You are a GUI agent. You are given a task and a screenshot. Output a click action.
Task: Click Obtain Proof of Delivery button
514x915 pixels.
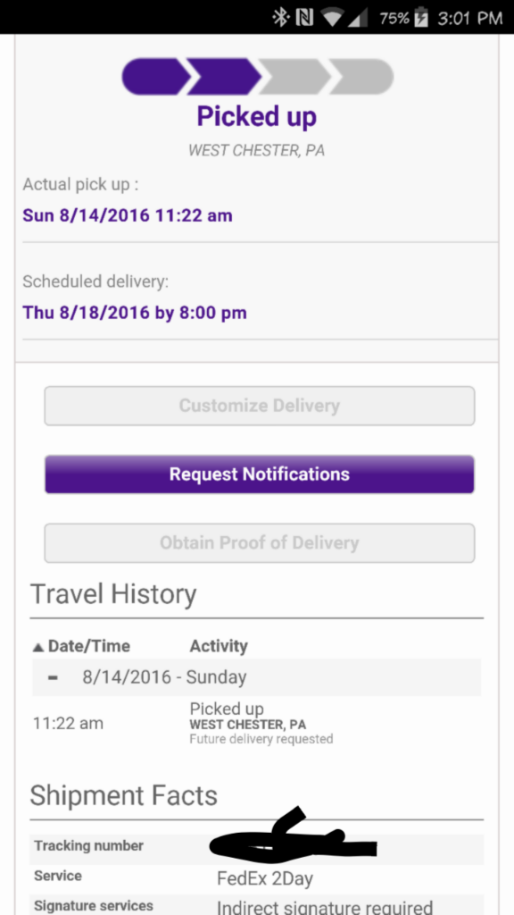point(260,542)
